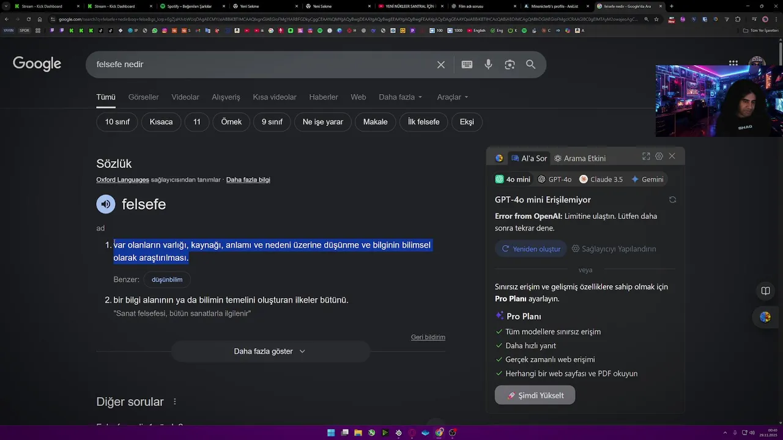This screenshot has width=783, height=440.
Task: Open the Araçlar tools dropdown
Action: (452, 97)
